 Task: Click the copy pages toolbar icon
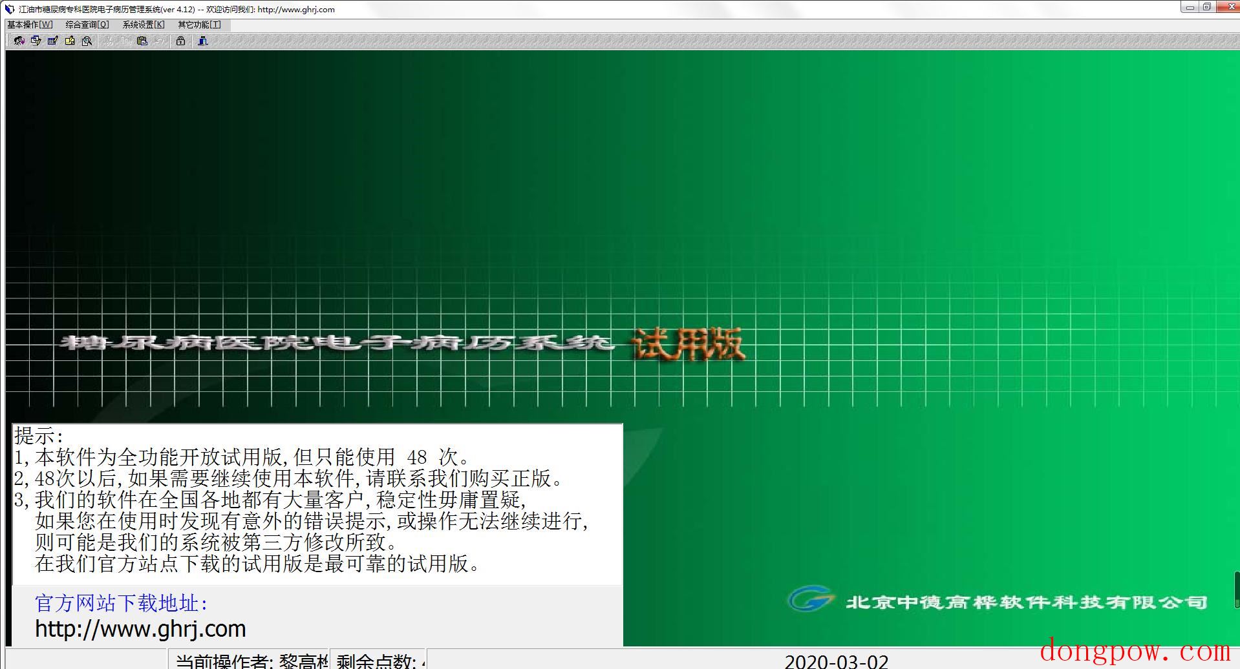pos(126,41)
